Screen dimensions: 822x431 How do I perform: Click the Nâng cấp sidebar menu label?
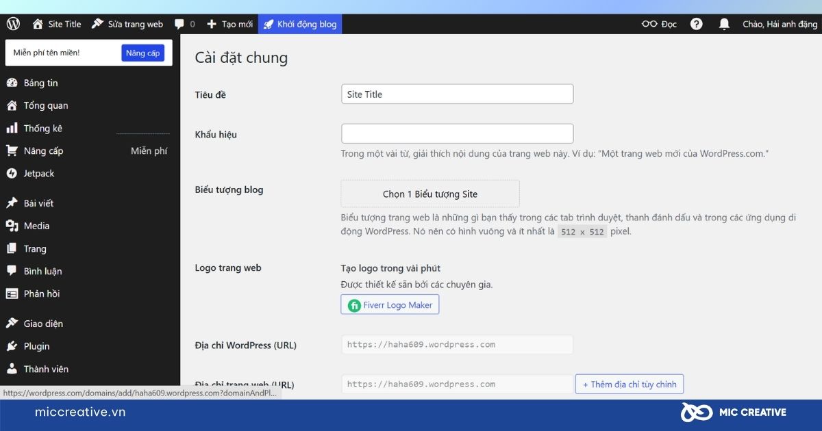(43, 151)
